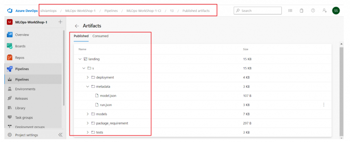This screenshot has width=350, height=142.
Task: Open MLOps-WorkShop-1-CI breadcrumb
Action: pos(144,11)
